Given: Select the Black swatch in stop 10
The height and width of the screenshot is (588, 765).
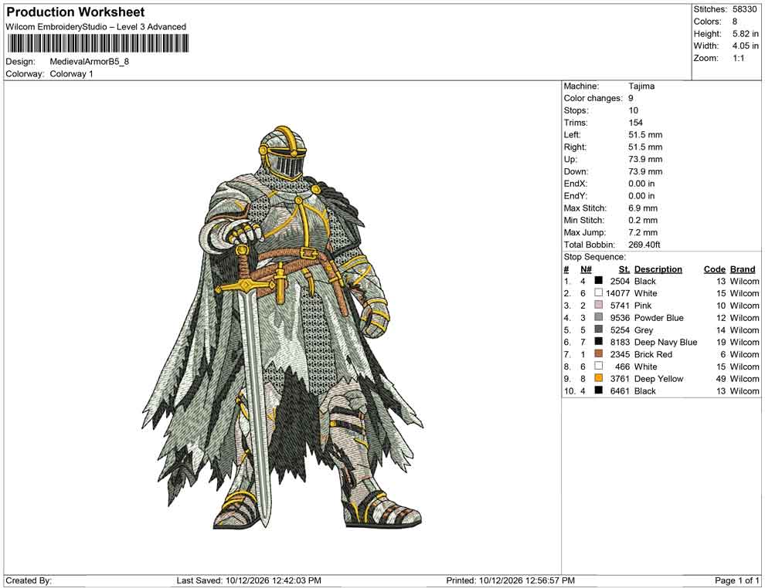Looking at the screenshot, I should click(598, 390).
